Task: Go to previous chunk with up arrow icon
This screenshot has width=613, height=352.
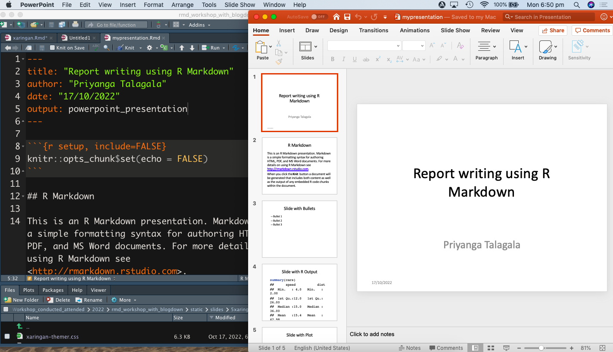Action: 182,48
